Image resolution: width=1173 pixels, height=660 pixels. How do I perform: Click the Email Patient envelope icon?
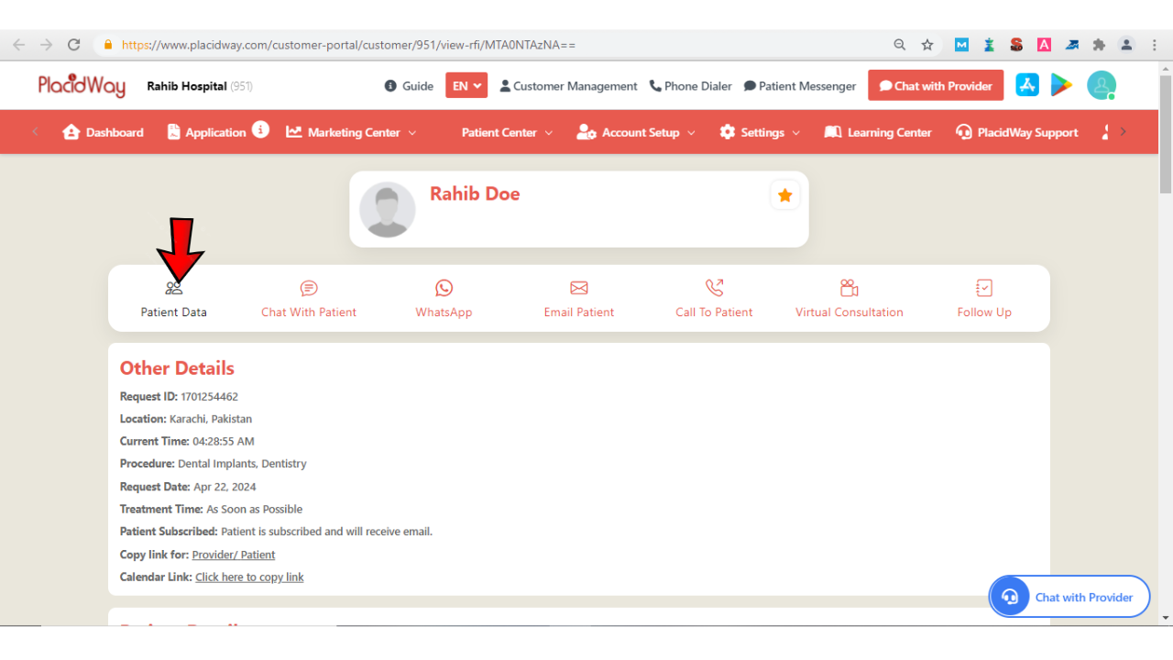click(578, 289)
